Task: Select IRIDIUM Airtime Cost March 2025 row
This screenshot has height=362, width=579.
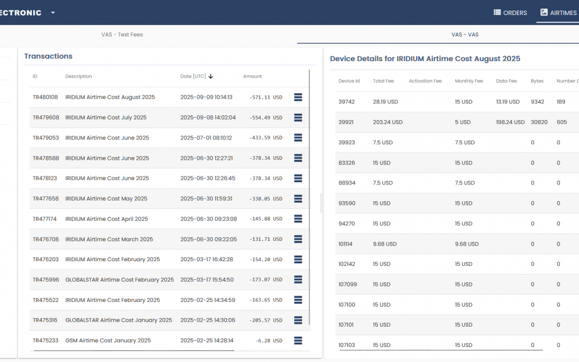Action: pos(109,239)
